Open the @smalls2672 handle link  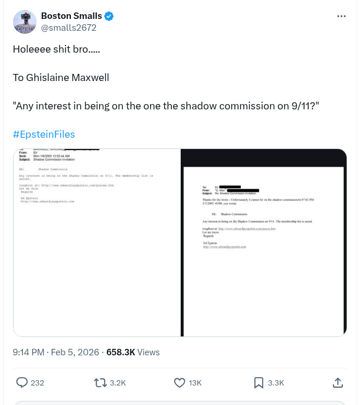68,27
